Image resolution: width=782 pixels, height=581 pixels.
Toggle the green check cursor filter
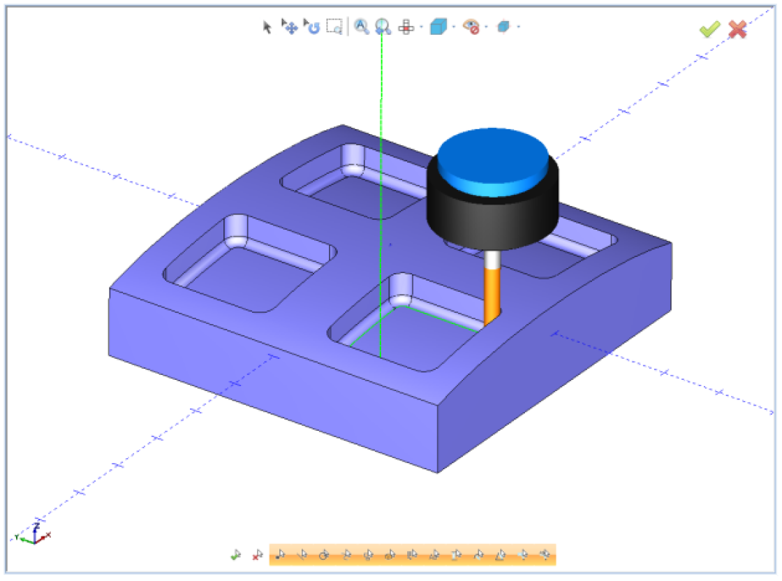click(x=236, y=555)
